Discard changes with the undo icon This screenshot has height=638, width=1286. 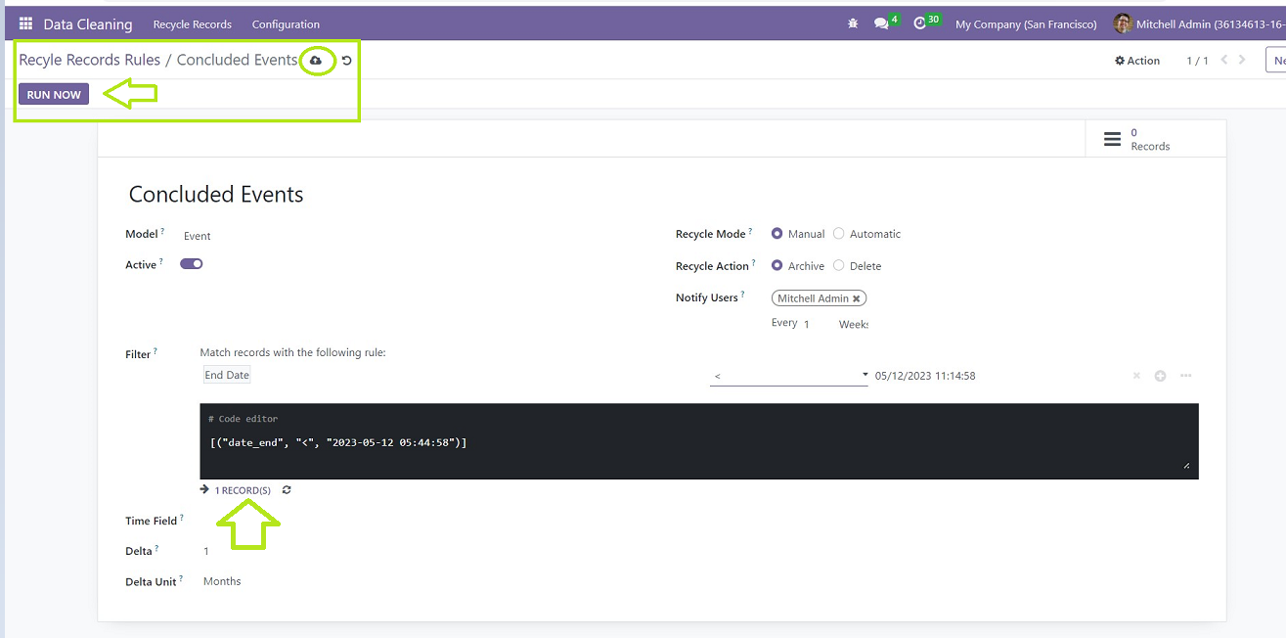point(346,61)
